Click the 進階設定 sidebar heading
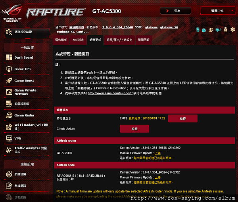The width and height of the screenshot is (238, 202). [x=27, y=164]
